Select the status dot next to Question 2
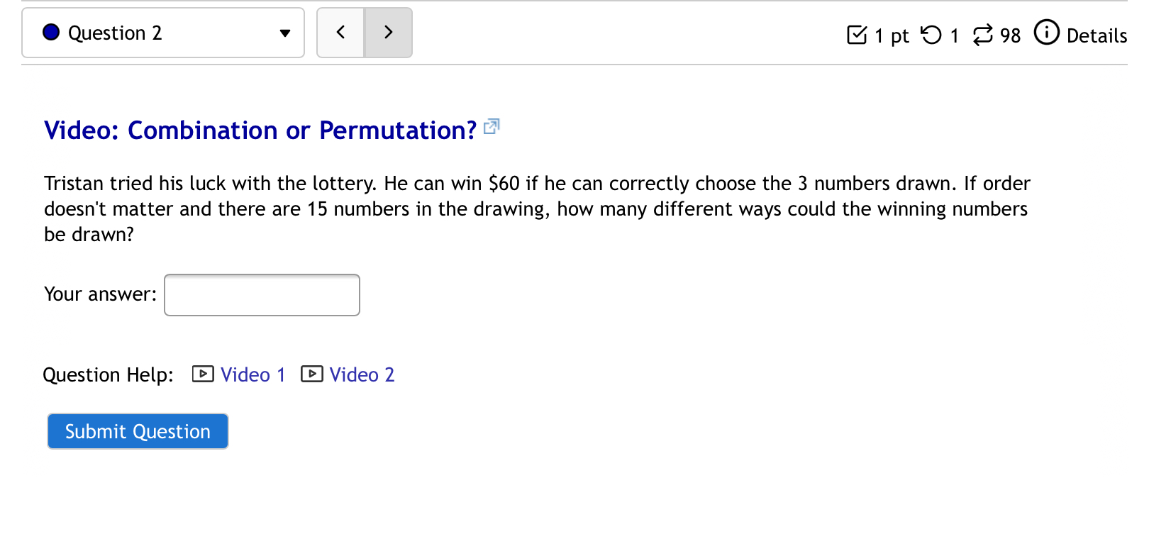 click(x=50, y=31)
